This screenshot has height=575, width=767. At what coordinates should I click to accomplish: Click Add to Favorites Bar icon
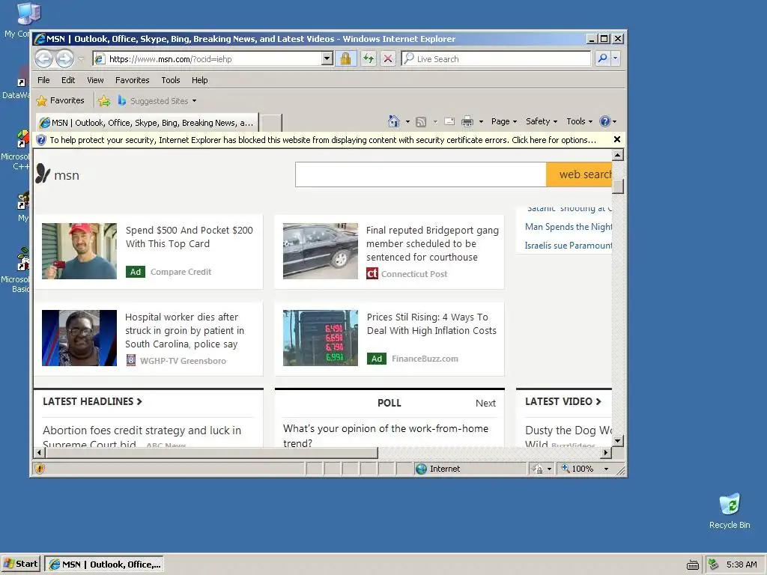[103, 101]
